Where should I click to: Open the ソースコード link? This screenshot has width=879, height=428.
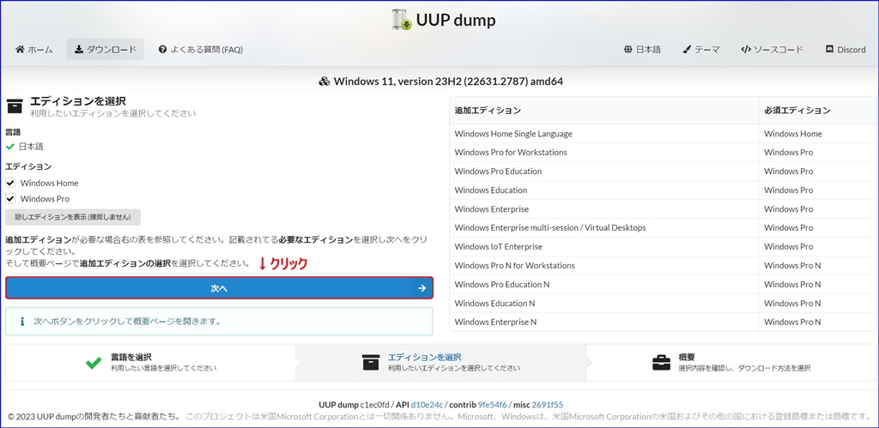(772, 49)
